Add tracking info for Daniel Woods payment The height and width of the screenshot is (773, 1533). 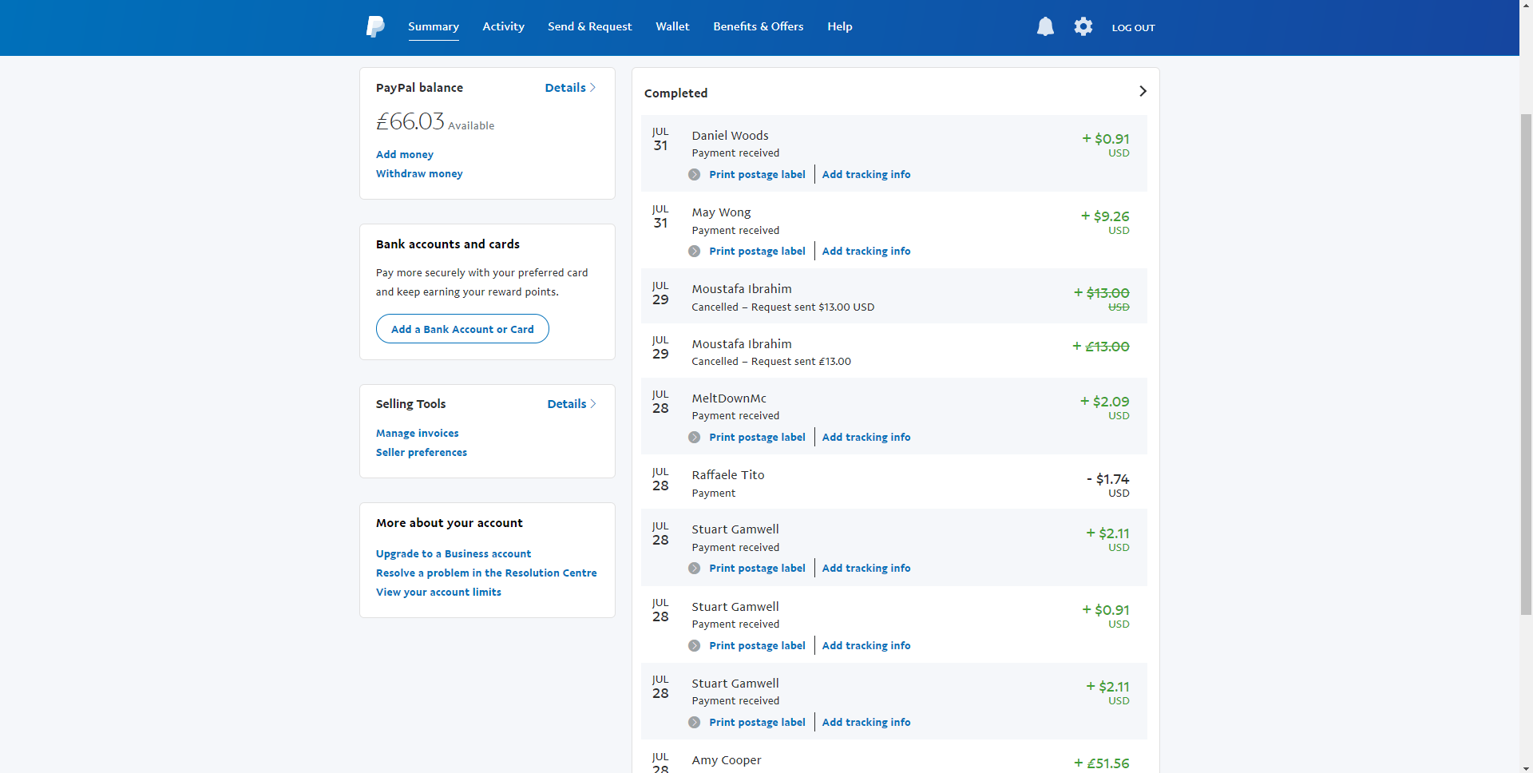(866, 175)
